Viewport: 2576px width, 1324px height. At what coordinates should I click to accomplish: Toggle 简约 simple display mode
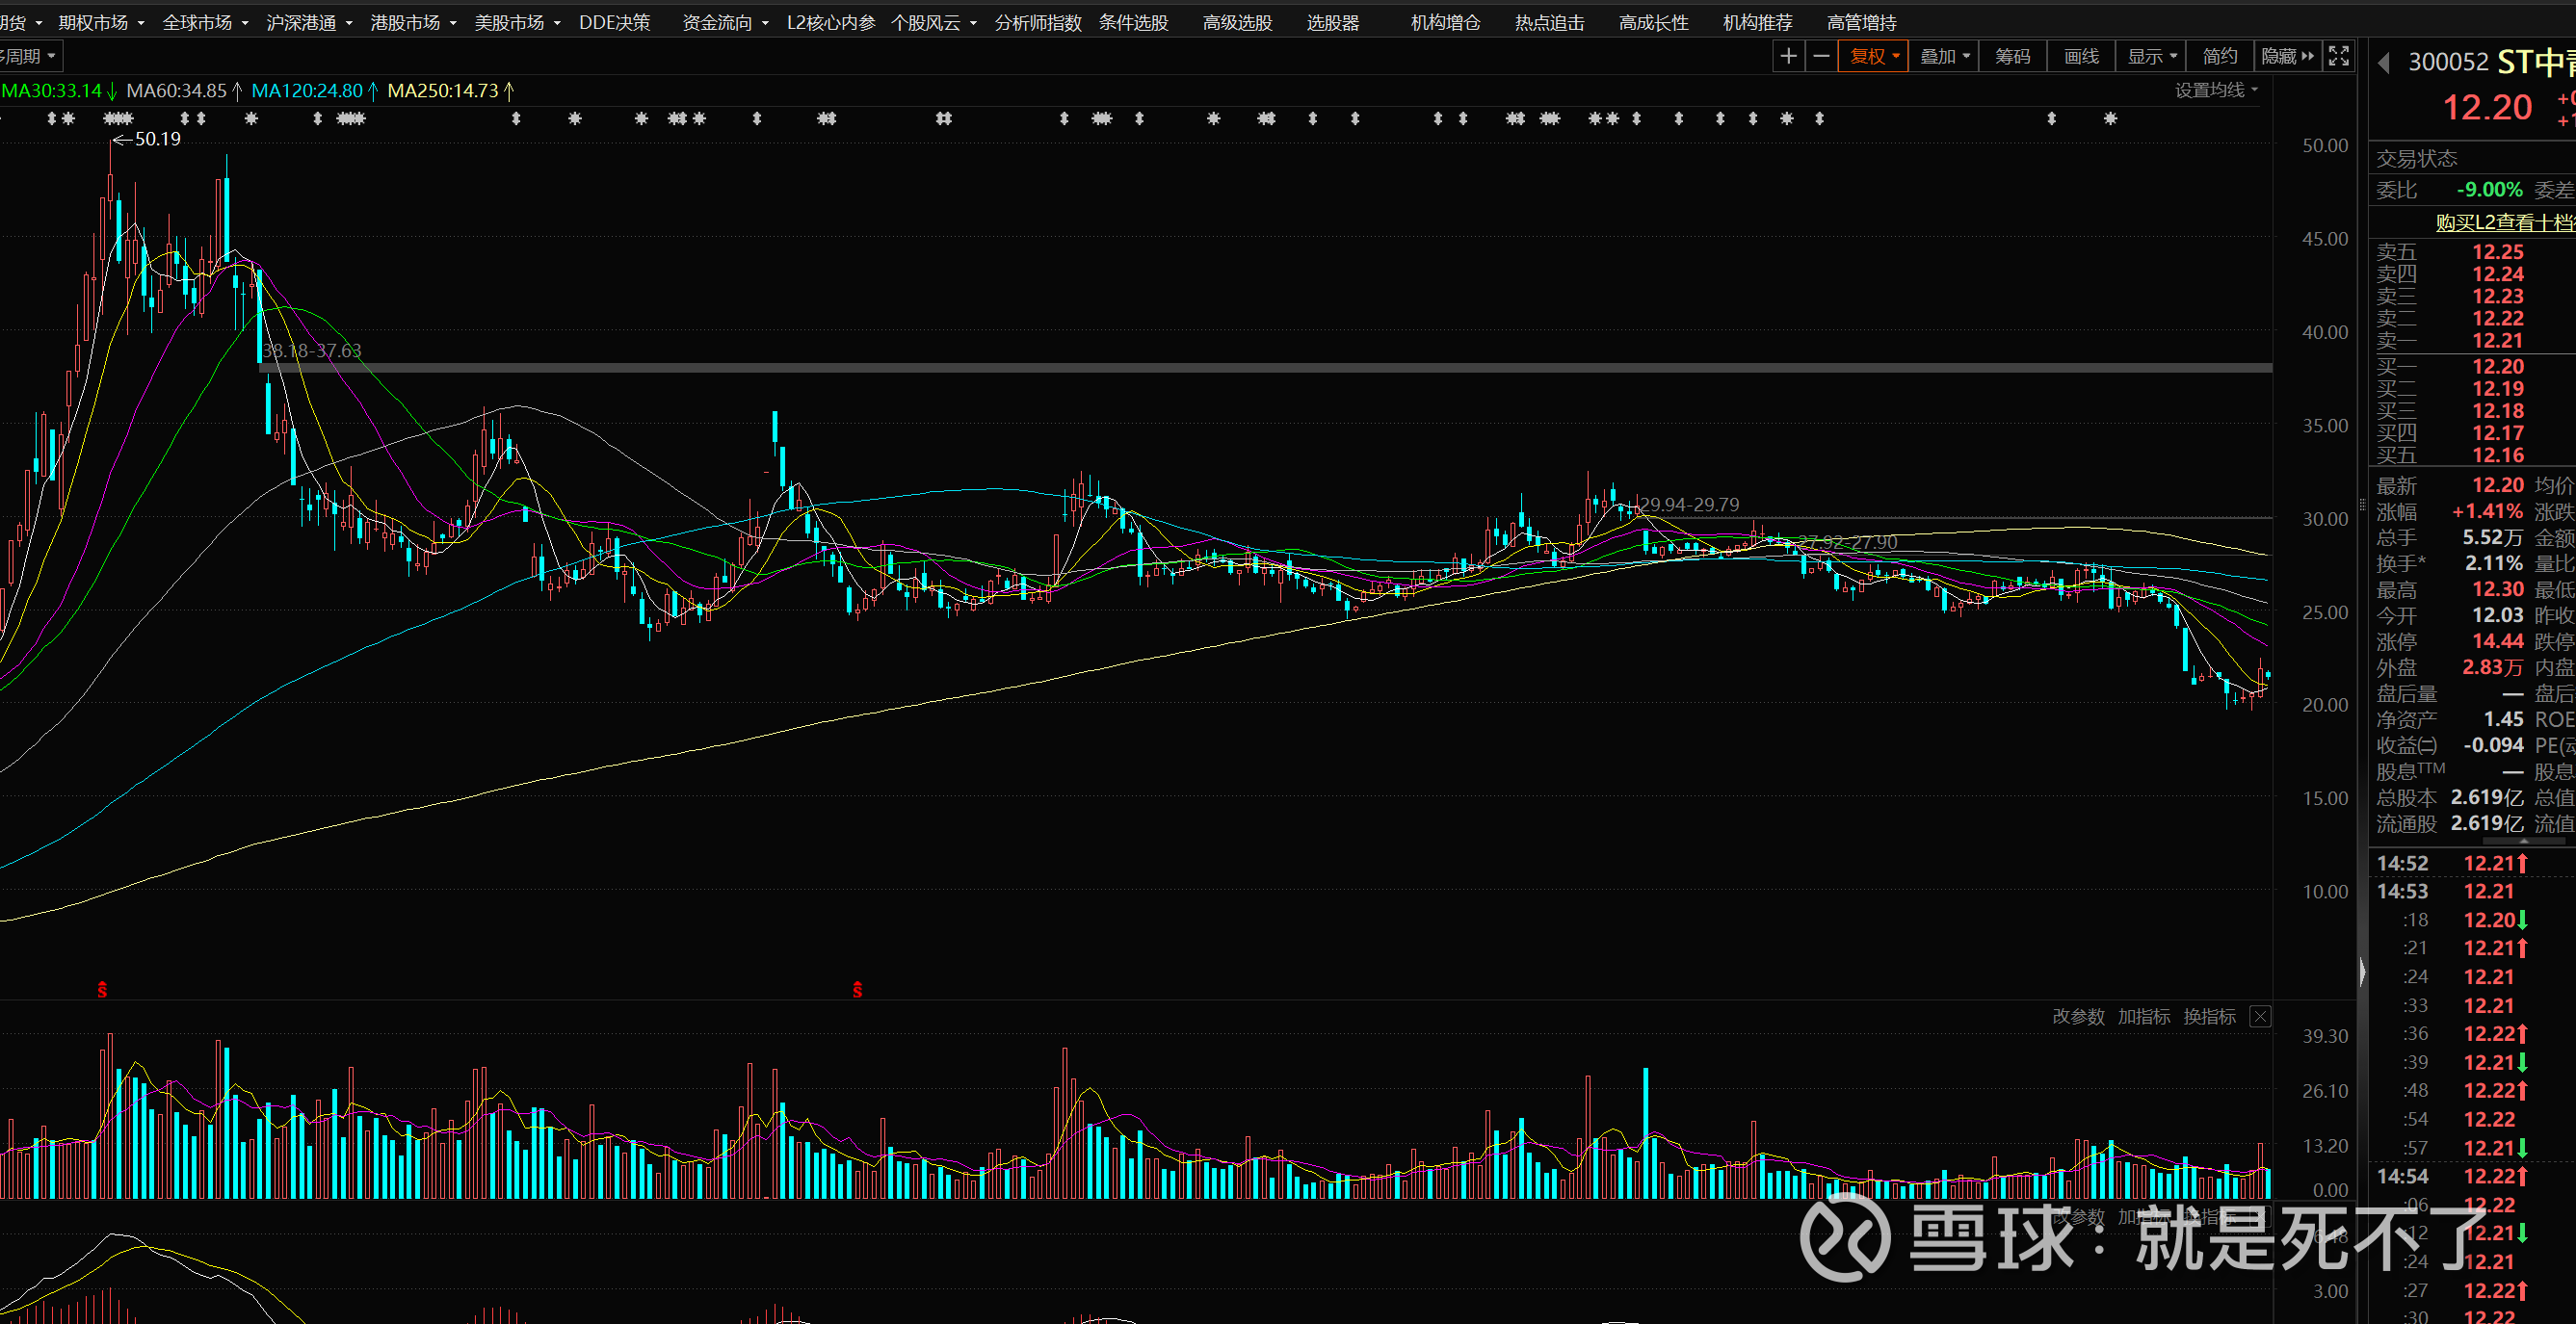coord(2219,56)
